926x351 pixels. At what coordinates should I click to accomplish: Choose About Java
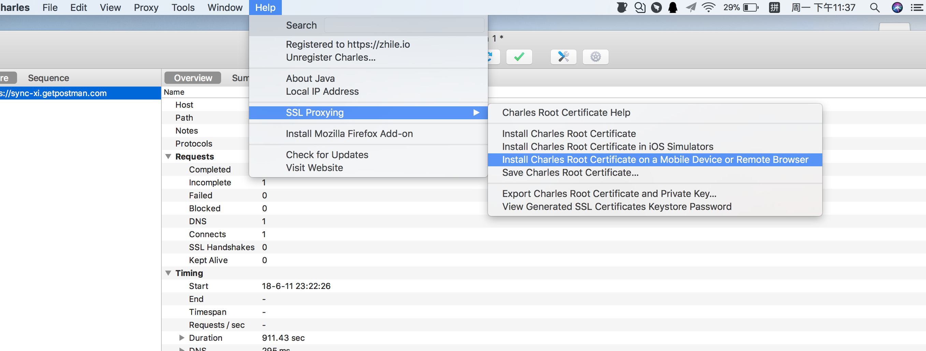[x=368, y=79]
